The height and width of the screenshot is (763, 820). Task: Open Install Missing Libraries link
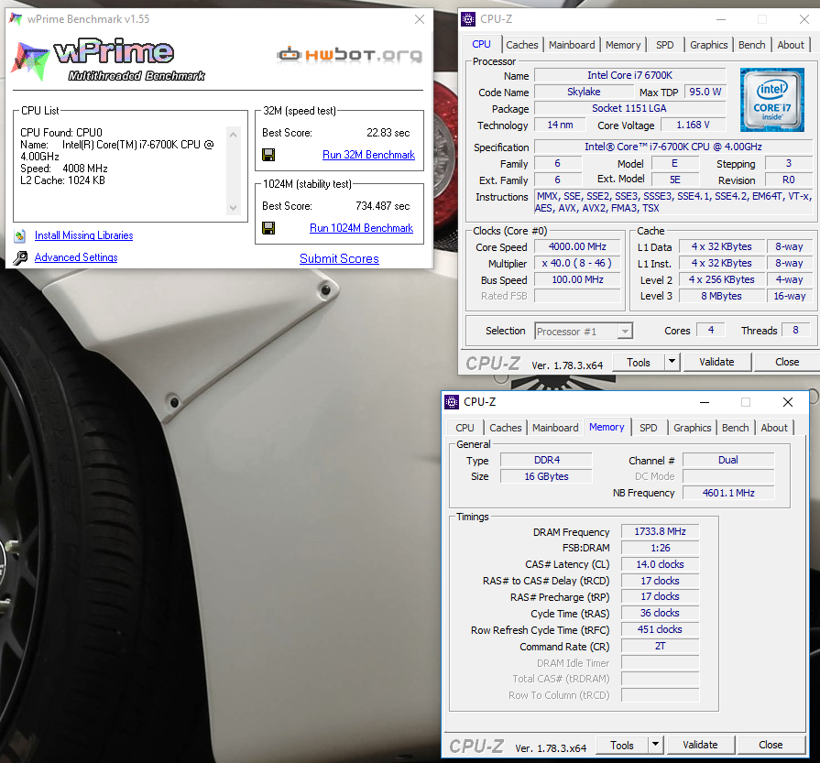coord(83,235)
